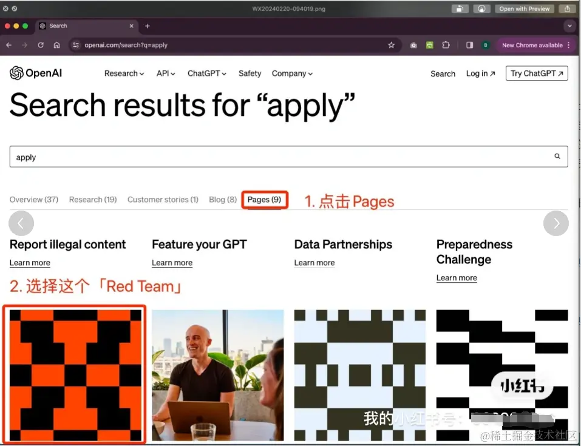
Task: Show next results with right arrow
Action: (x=556, y=223)
